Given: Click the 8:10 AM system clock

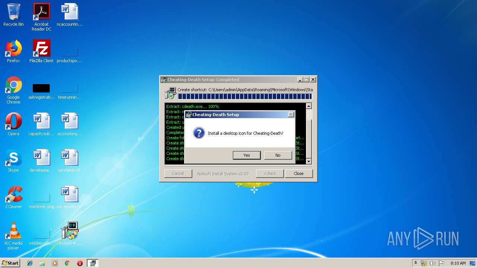Looking at the screenshot, I should pyautogui.click(x=458, y=263).
